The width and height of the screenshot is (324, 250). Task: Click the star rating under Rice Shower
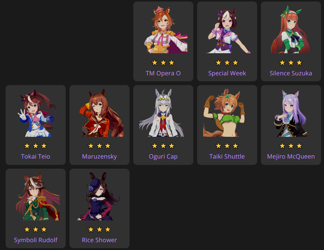coord(99,229)
